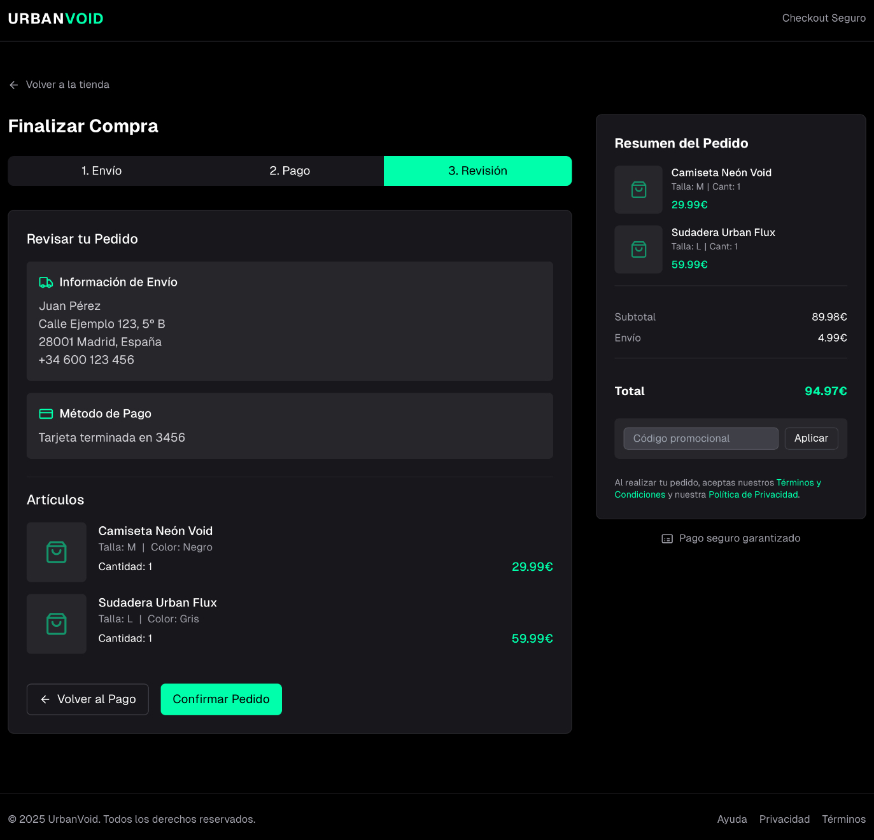This screenshot has width=874, height=840.
Task: Open the Ayuda link in the footer
Action: point(732,820)
